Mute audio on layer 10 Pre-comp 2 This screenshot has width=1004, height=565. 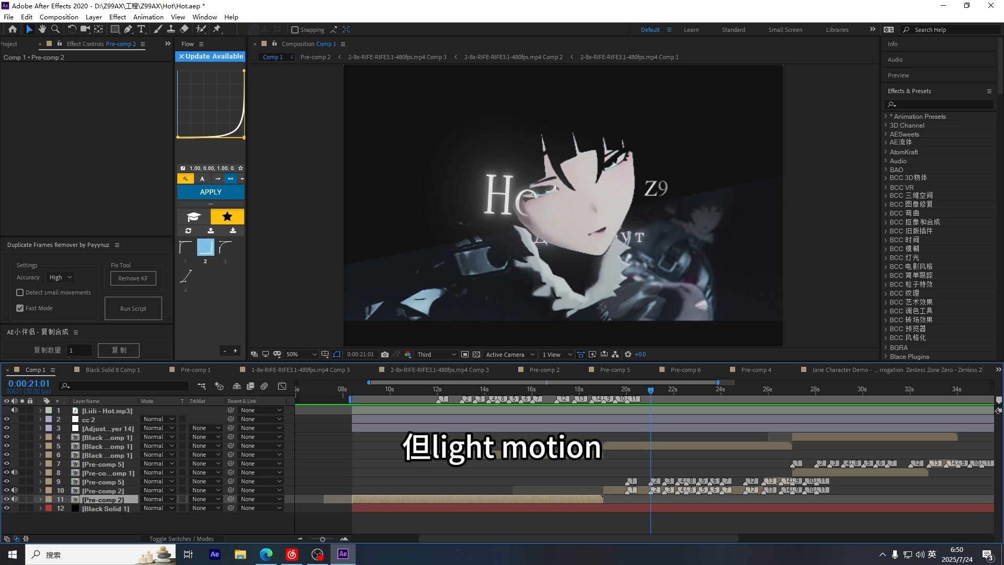[14, 490]
